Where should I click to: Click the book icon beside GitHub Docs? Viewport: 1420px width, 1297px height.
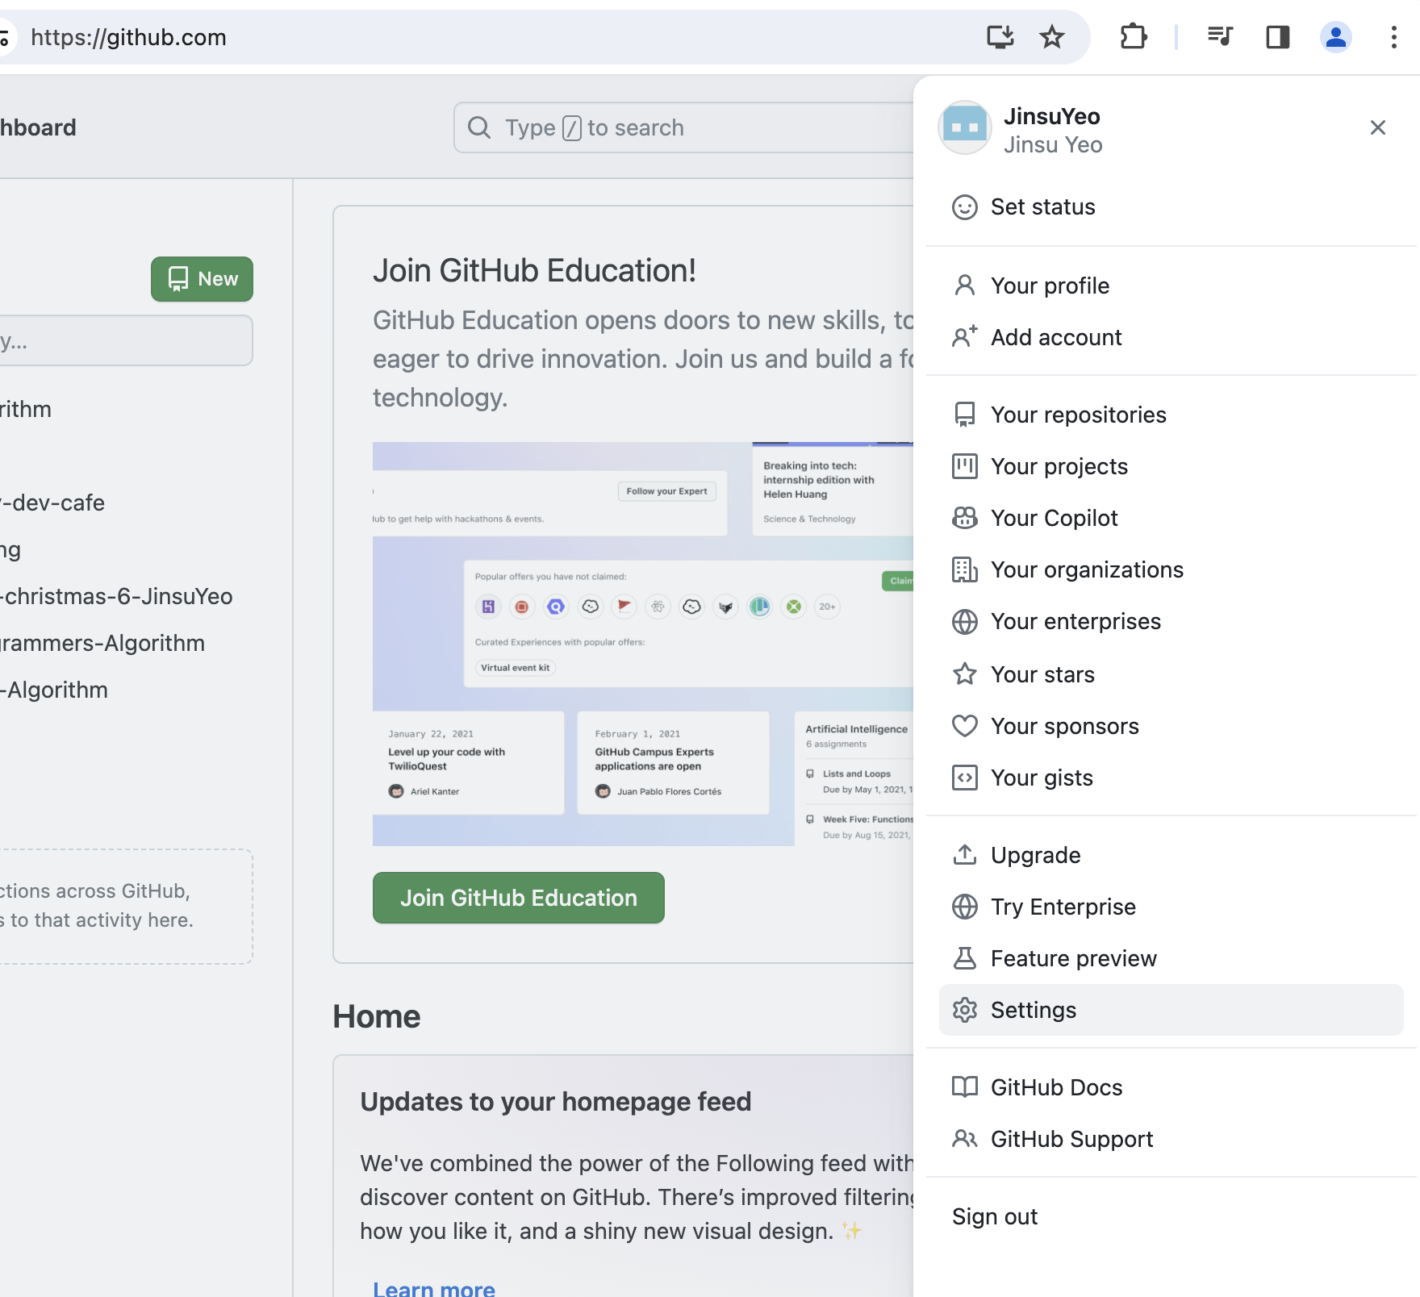(x=965, y=1087)
